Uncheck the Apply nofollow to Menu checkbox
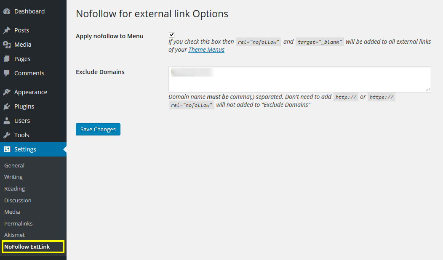Screen dimensions: 443x260 click(171, 34)
